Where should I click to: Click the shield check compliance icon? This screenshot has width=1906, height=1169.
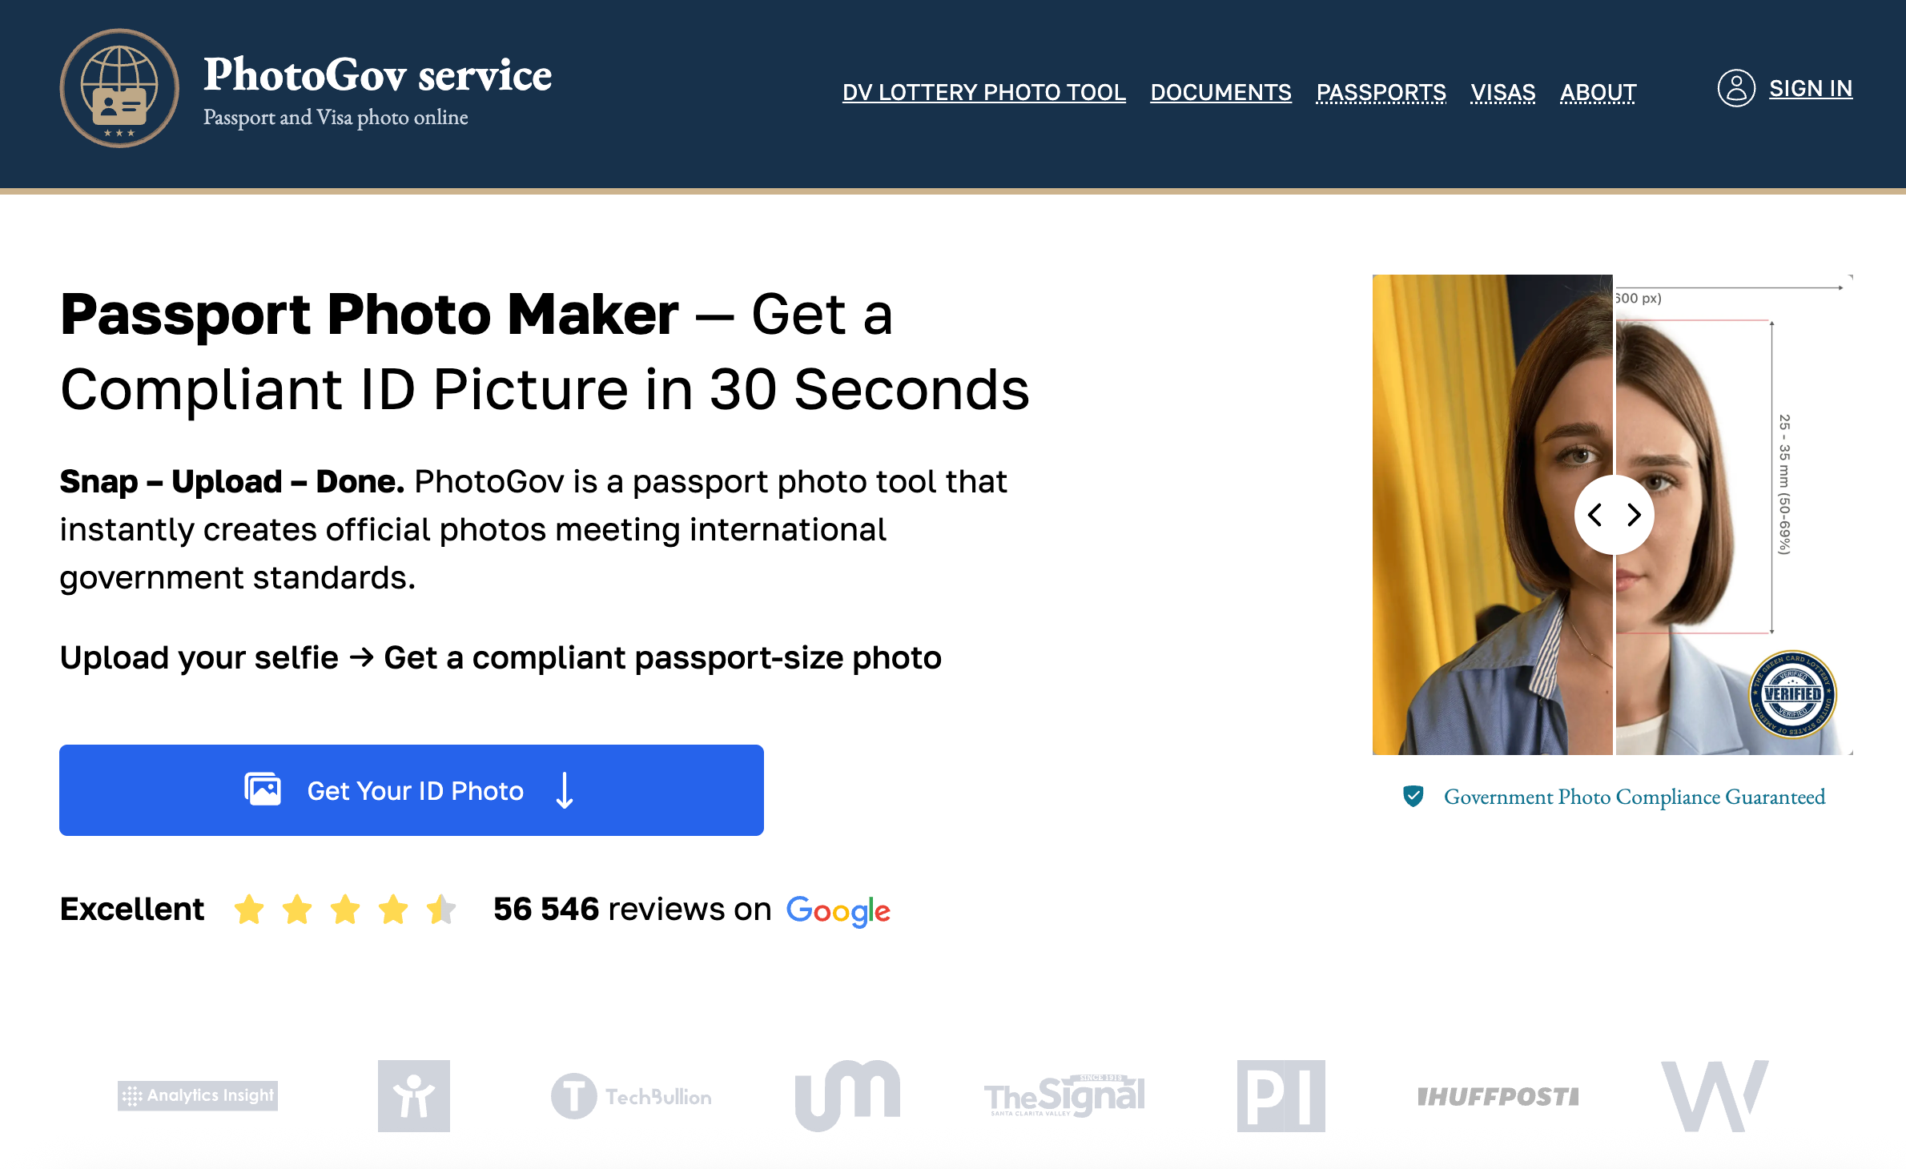pos(1413,796)
